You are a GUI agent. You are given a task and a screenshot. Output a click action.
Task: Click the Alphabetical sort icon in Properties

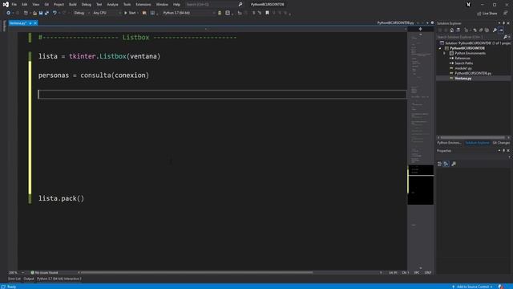[x=446, y=164]
